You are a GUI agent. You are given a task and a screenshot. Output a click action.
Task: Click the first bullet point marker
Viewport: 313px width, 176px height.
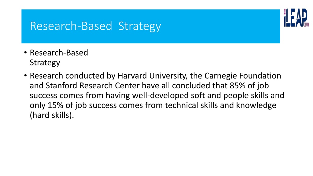(25, 53)
